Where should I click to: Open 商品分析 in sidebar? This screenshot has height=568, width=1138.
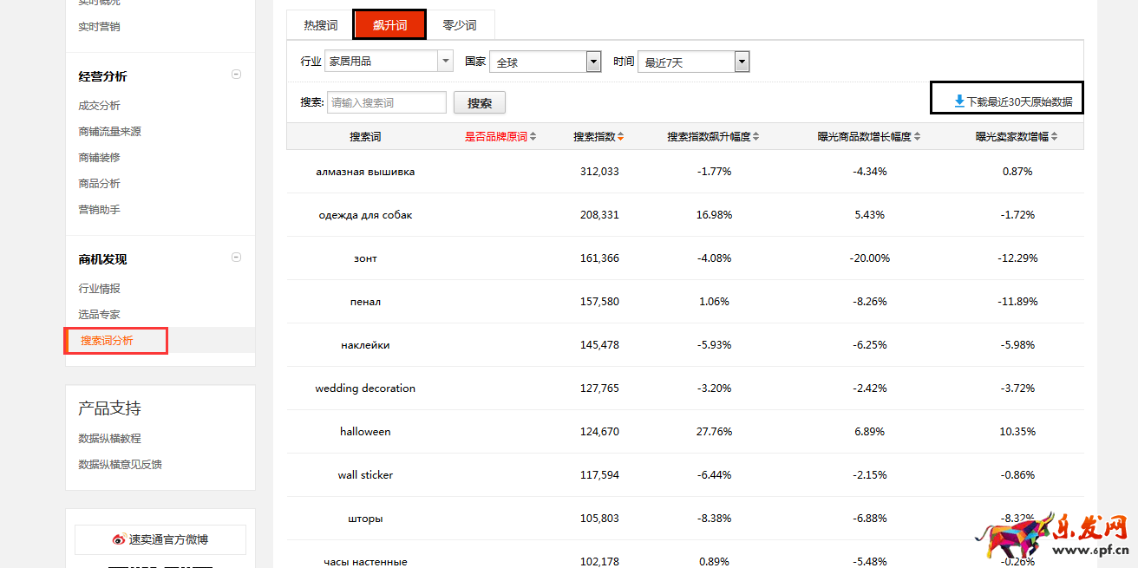click(x=99, y=184)
